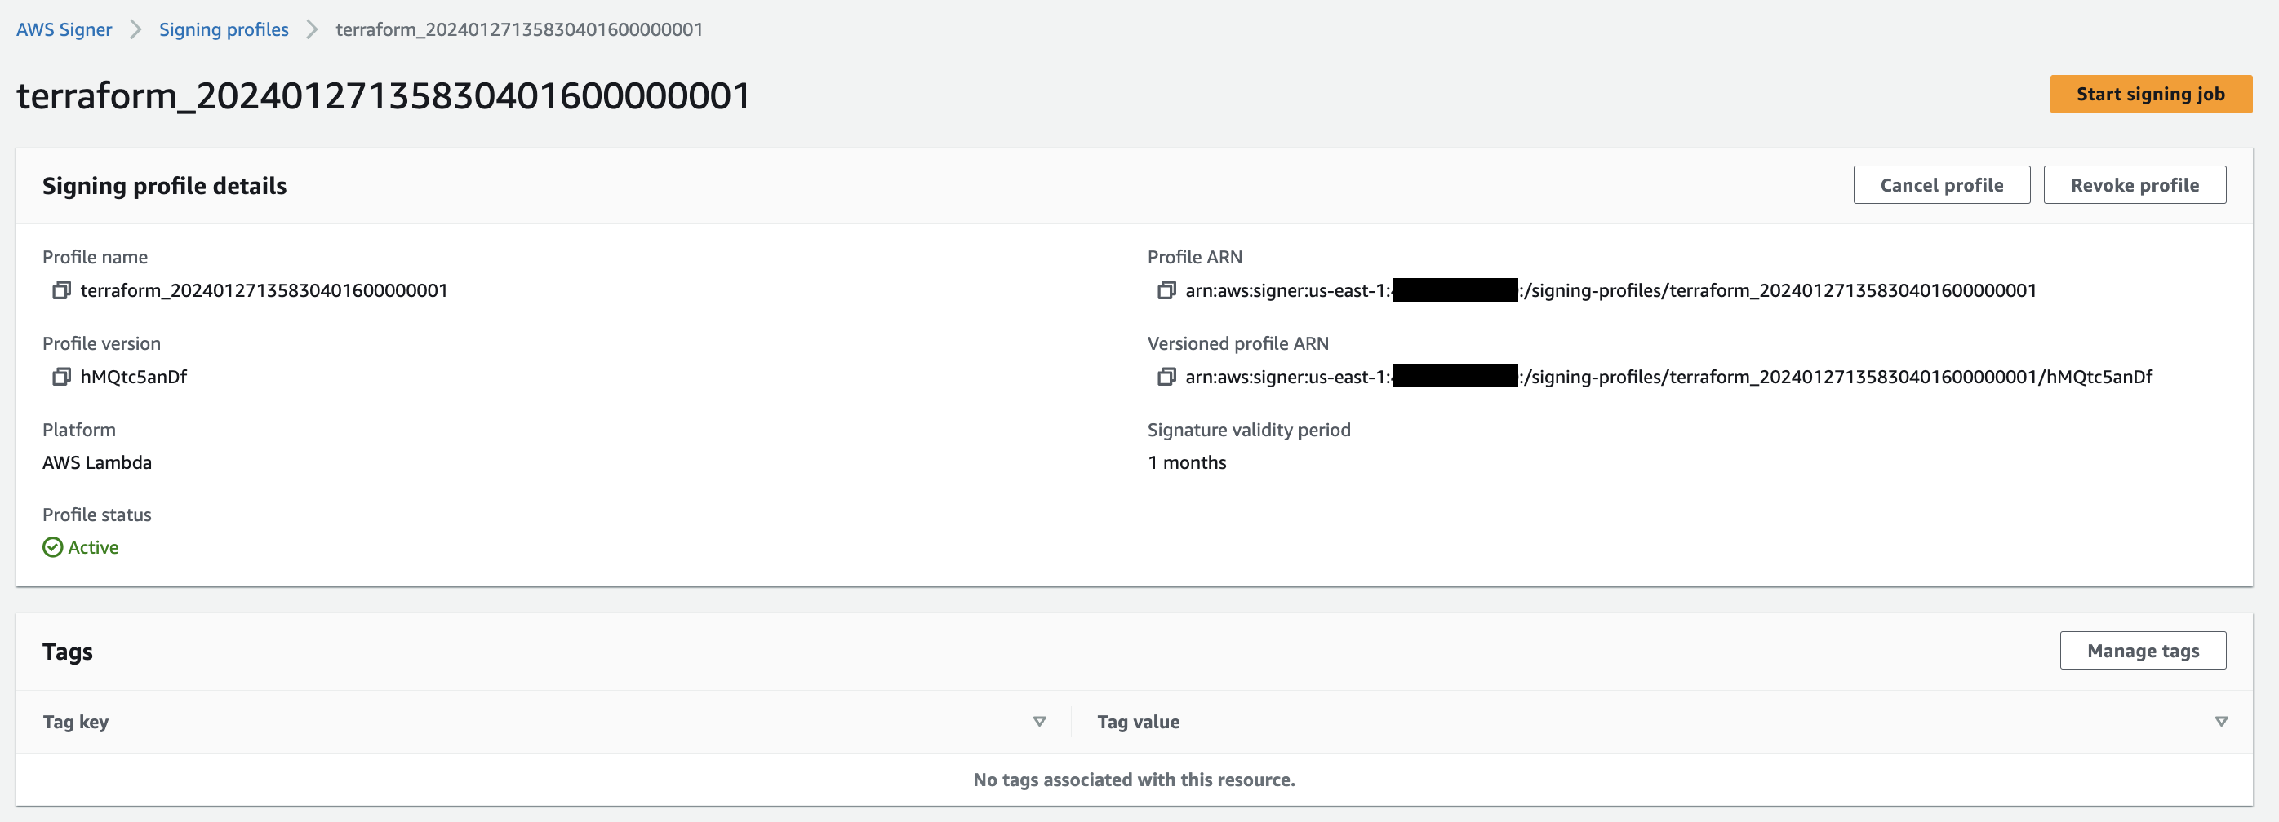This screenshot has height=822, width=2279.
Task: Click the current terraform profile breadcrumb item
Action: pos(519,30)
